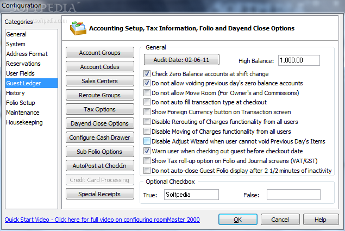
Task: Click OK to save configuration
Action: pos(238,220)
